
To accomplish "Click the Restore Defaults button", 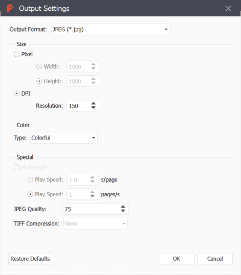I will pyautogui.click(x=30, y=259).
